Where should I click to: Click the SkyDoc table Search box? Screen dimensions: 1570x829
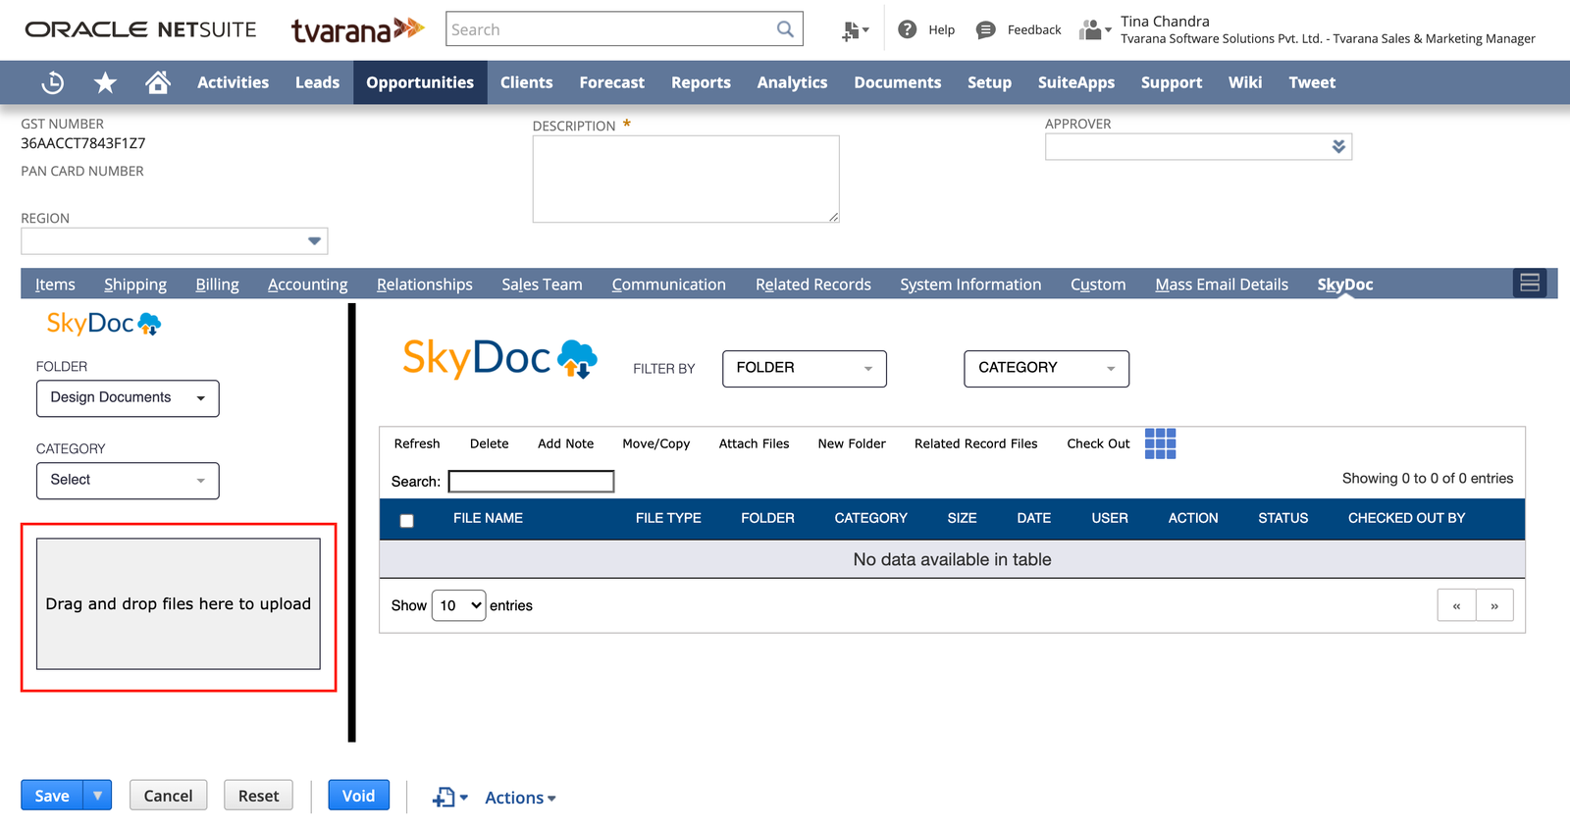pyautogui.click(x=531, y=482)
